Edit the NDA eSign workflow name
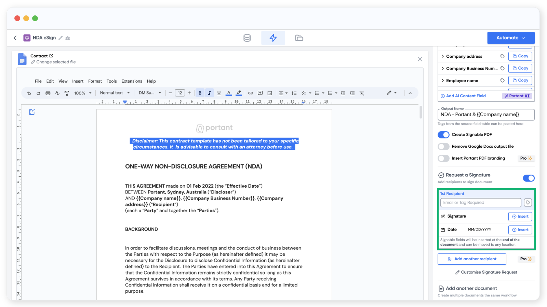The width and height of the screenshot is (547, 307). coord(61,38)
